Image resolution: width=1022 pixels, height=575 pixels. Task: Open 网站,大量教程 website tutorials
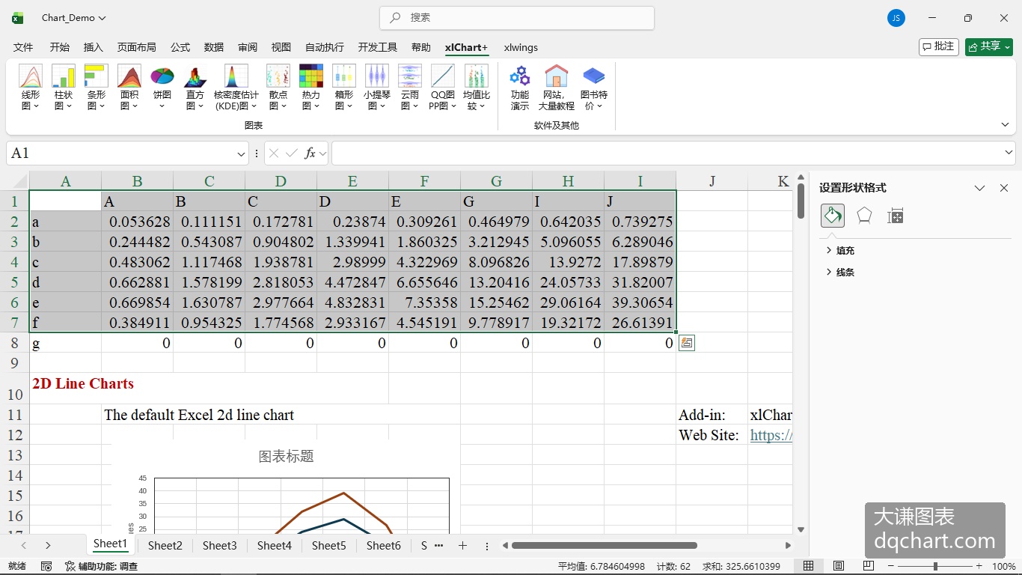[557, 88]
